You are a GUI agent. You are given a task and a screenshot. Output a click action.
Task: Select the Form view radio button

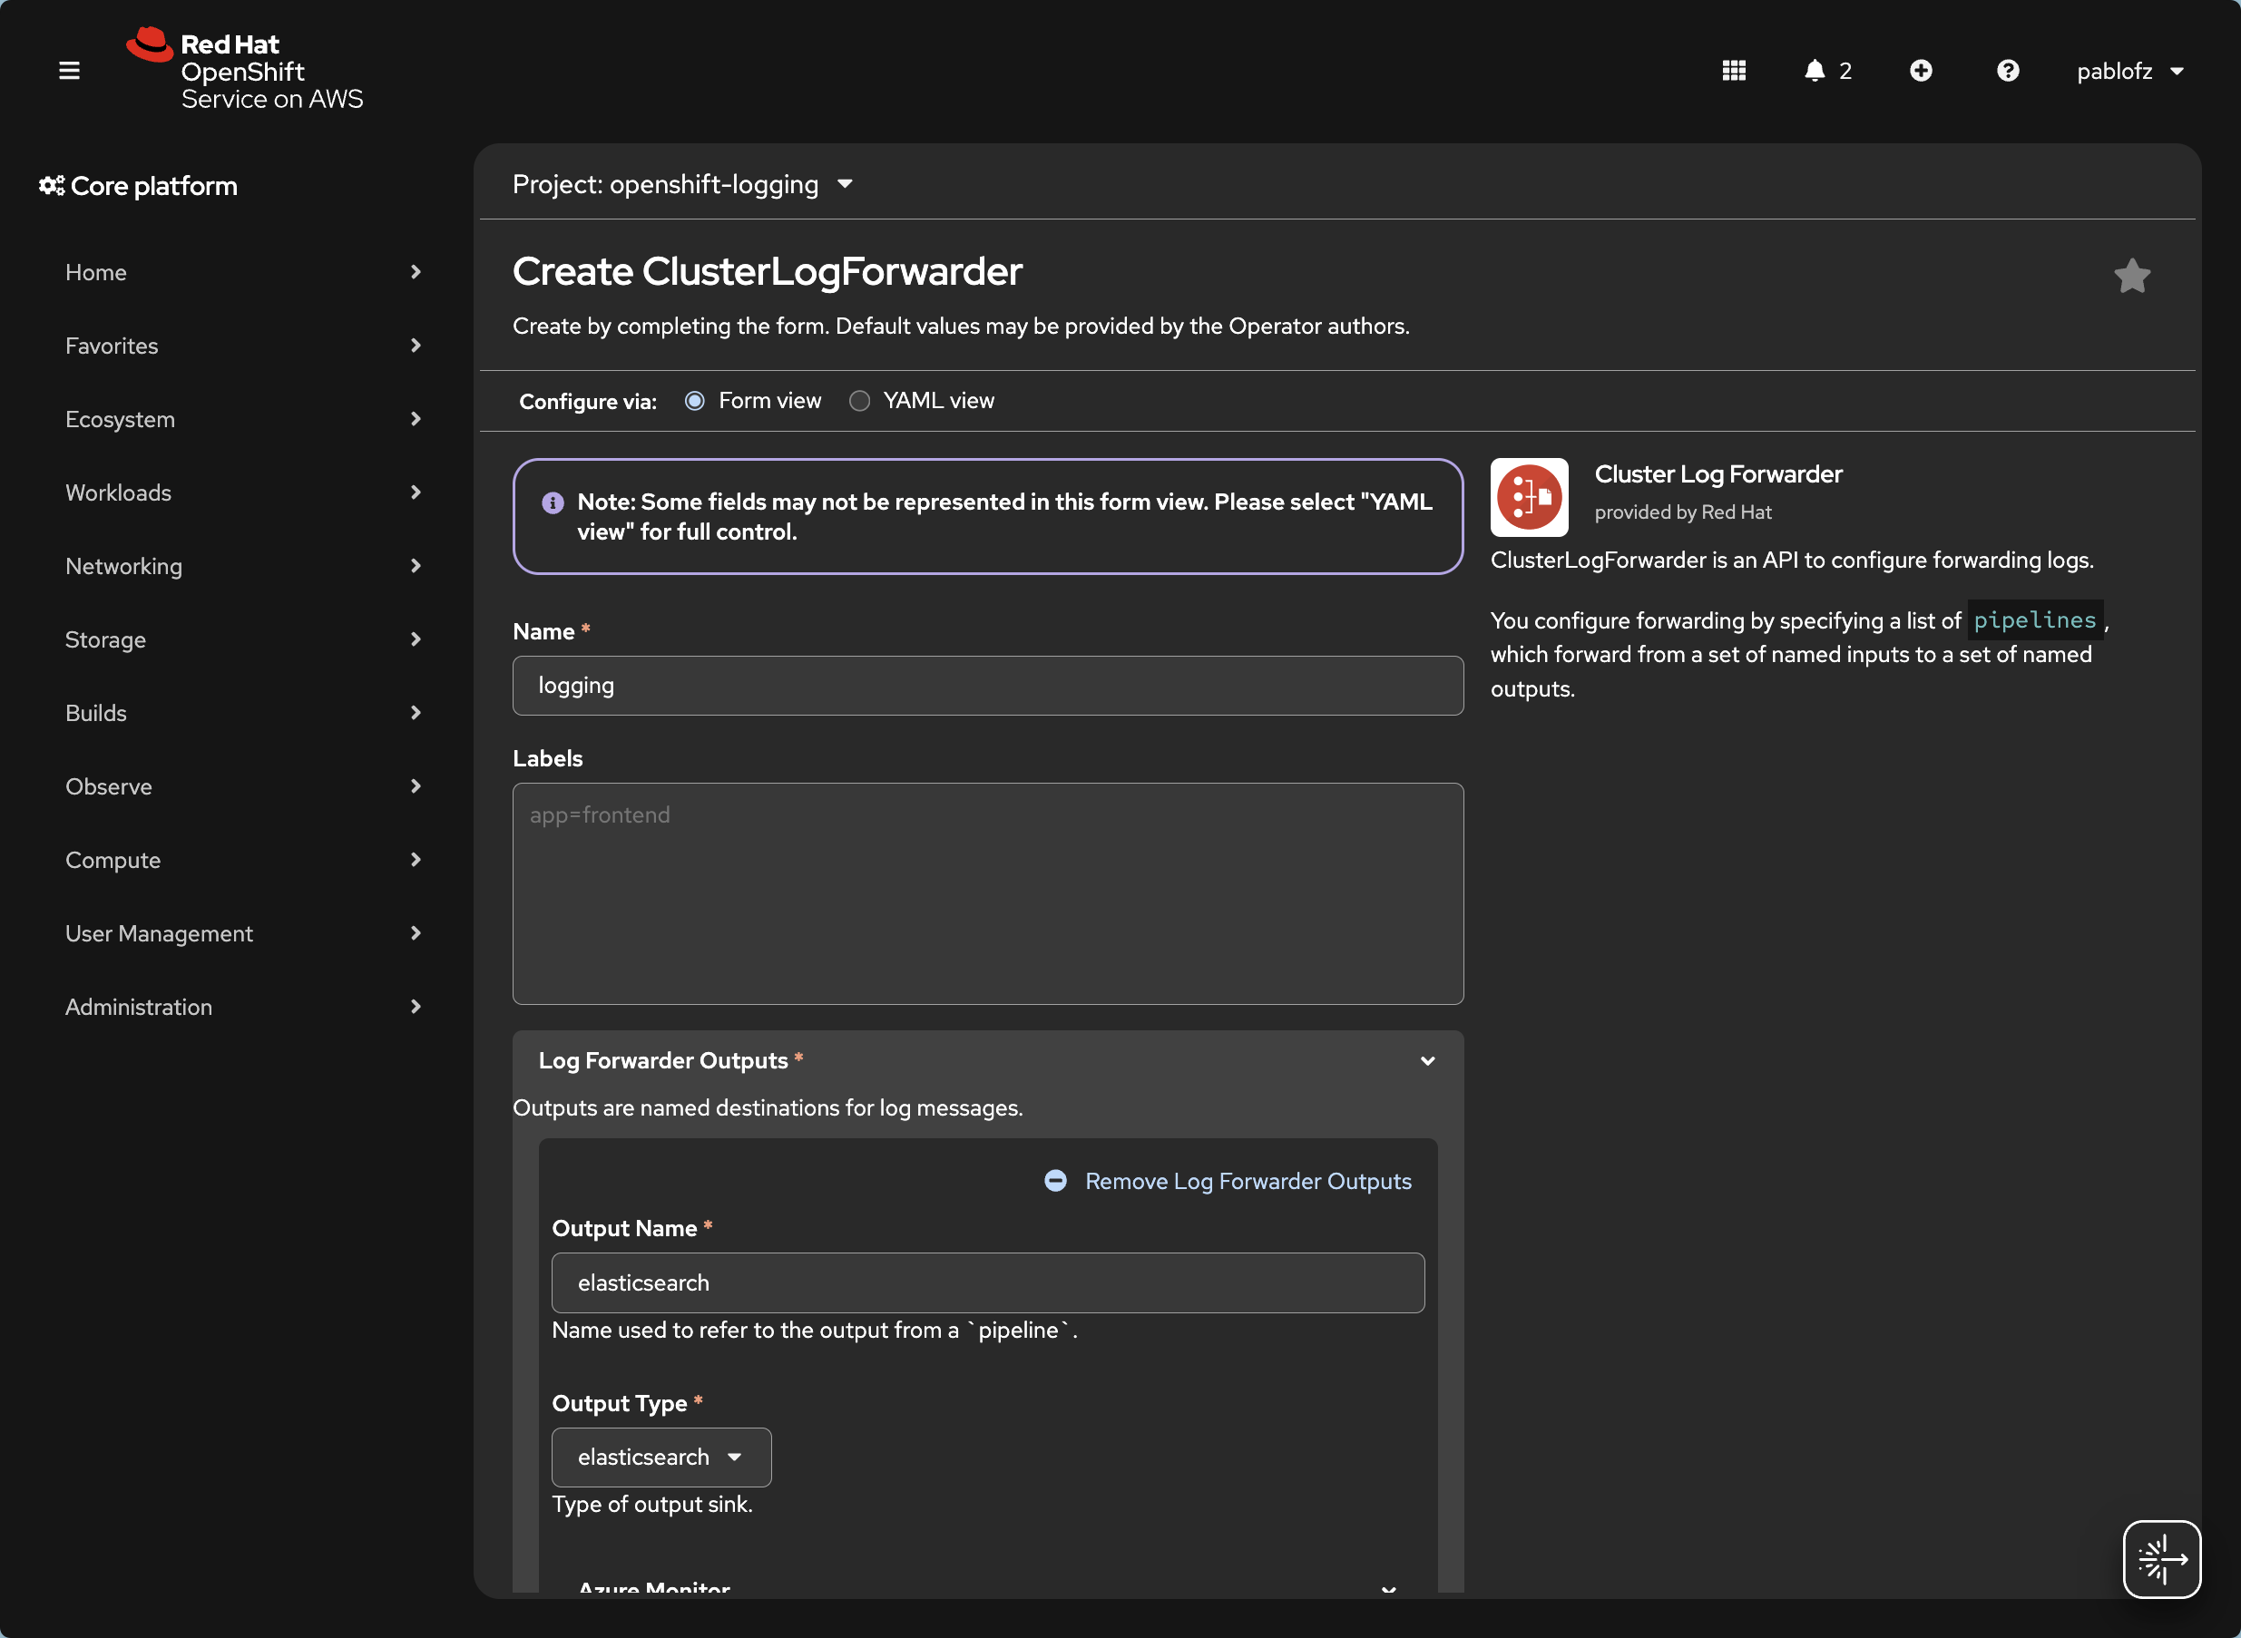(695, 401)
